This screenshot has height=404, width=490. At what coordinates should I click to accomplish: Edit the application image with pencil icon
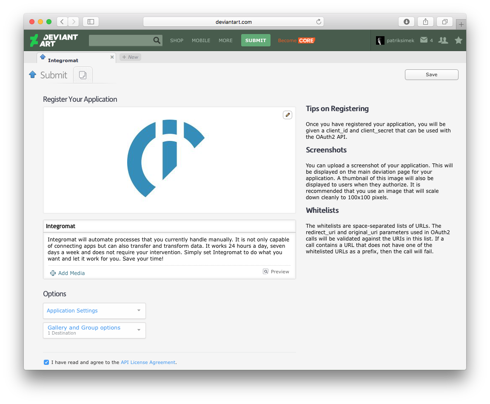[288, 115]
